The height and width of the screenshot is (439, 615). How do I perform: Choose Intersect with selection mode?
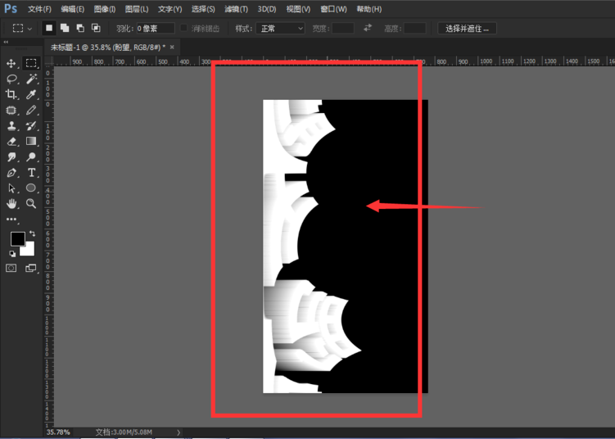click(96, 28)
